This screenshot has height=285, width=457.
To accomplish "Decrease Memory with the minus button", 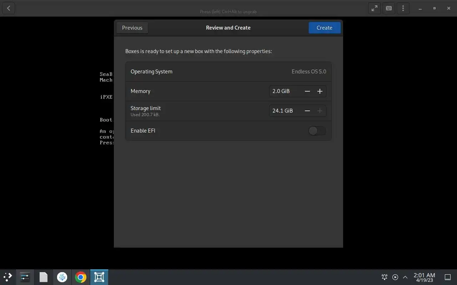I will [x=307, y=91].
